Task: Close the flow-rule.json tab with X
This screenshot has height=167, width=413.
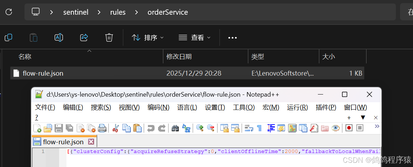Action: (91, 142)
